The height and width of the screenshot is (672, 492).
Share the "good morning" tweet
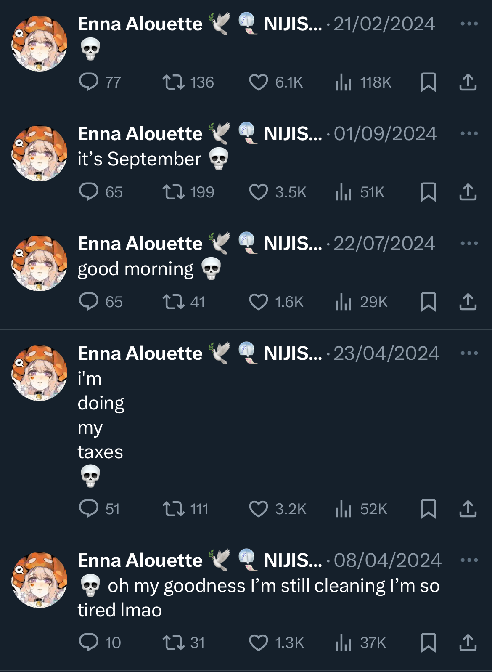click(x=468, y=302)
